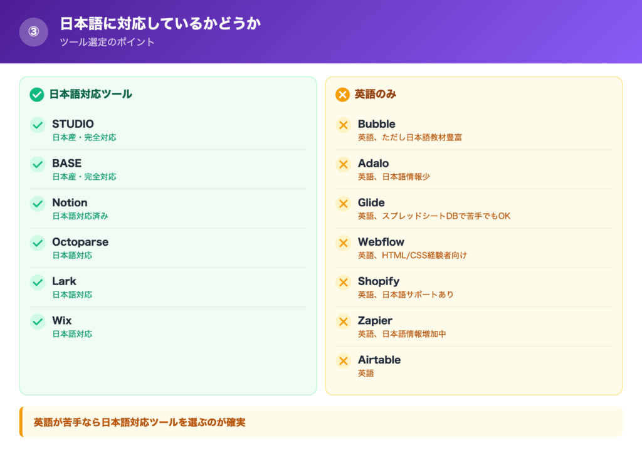Image resolution: width=642 pixels, height=450 pixels.
Task: Click the green checkmark icon beside STUDIO
Action: pos(37,125)
